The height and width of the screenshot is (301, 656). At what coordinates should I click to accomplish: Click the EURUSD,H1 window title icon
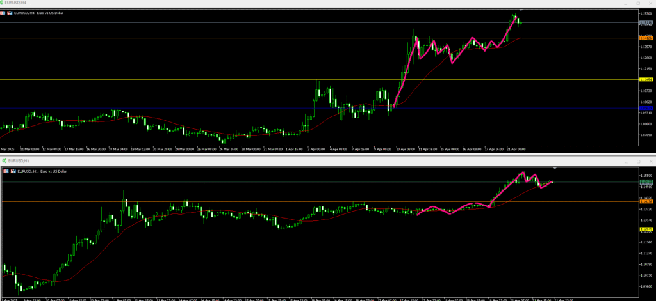(3, 161)
